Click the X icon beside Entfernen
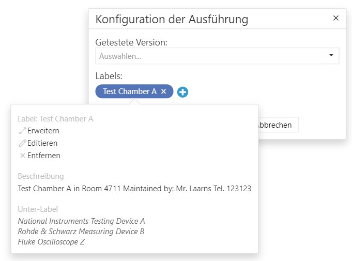The image size is (352, 261). coord(22,156)
